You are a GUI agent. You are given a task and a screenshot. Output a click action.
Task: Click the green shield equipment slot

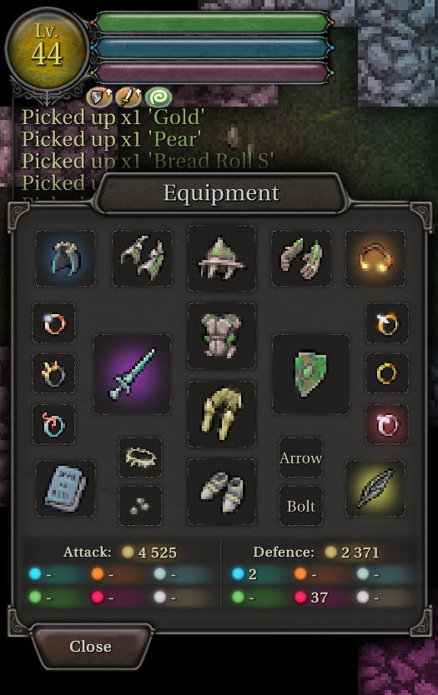coord(310,374)
